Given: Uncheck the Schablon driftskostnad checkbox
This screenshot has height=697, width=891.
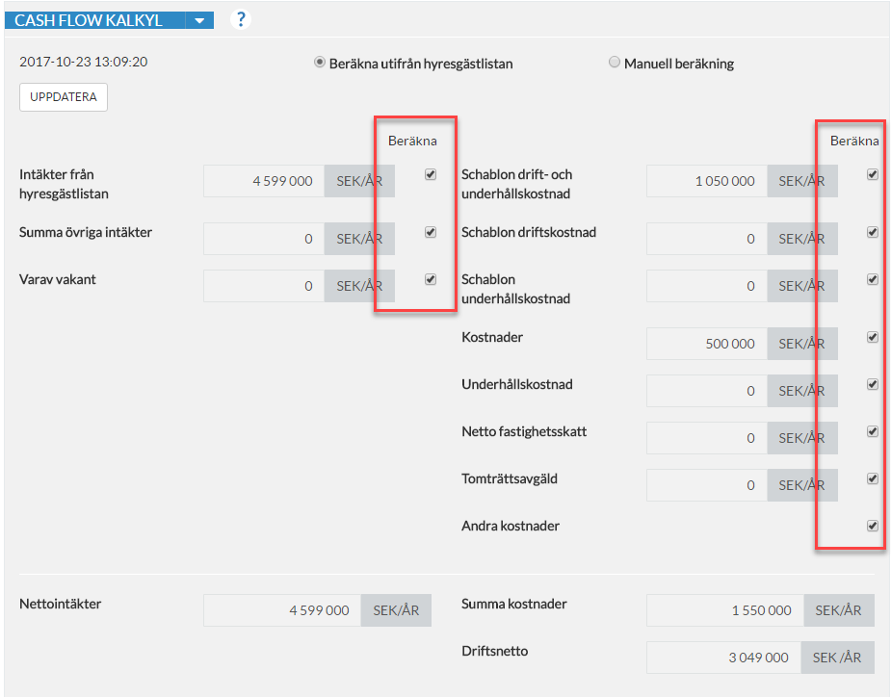Looking at the screenshot, I should 873,232.
